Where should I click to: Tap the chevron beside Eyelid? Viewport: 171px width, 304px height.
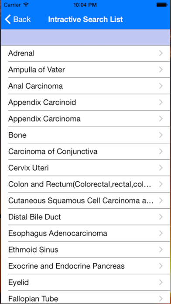tap(161, 282)
